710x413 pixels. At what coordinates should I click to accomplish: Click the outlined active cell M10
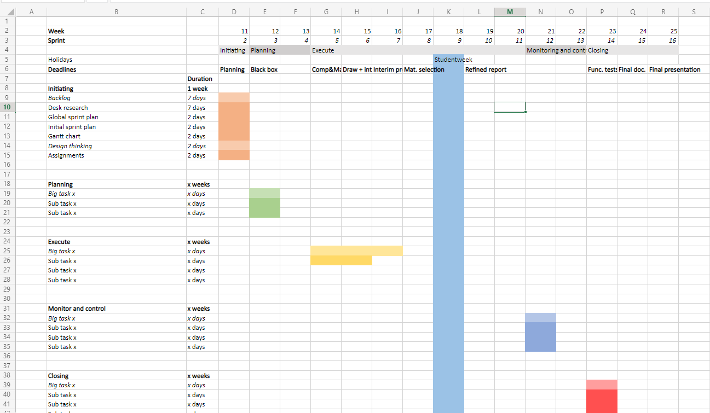(x=510, y=107)
